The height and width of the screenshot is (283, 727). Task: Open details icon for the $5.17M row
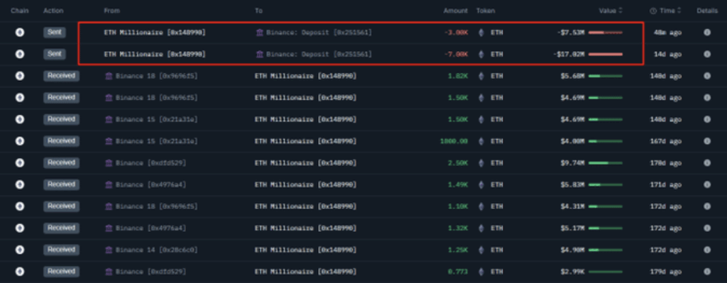click(706, 228)
